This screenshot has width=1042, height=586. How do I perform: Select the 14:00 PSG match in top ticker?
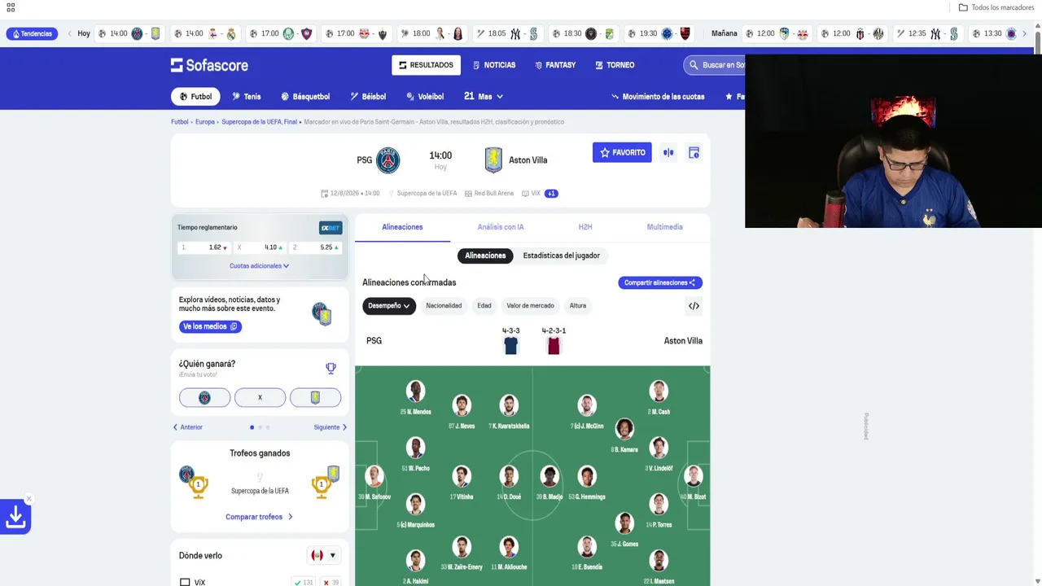pos(129,33)
